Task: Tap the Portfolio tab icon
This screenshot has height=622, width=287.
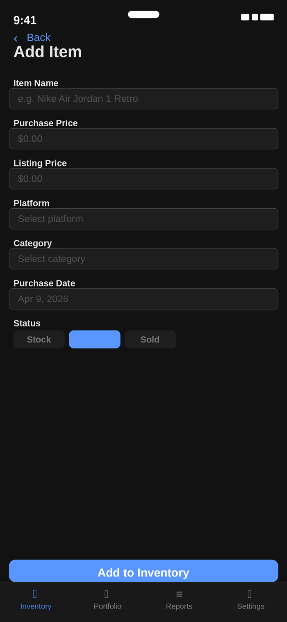Action: point(107,594)
